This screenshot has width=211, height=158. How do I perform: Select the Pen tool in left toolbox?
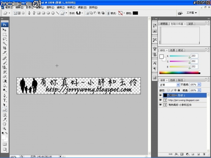[4, 96]
